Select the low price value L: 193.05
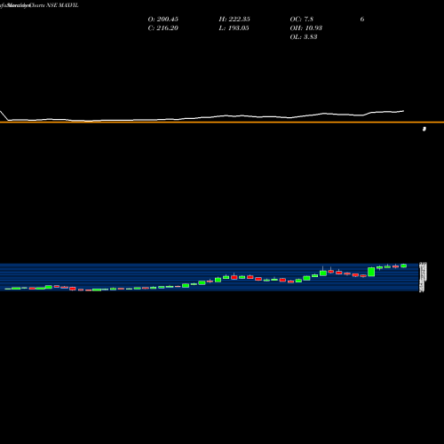 click(x=234, y=28)
